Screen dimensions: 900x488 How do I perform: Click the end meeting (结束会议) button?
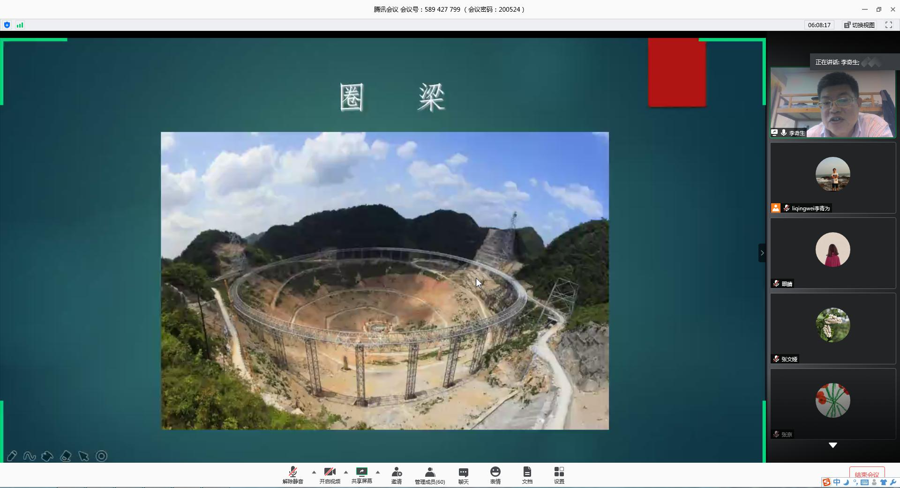click(867, 474)
